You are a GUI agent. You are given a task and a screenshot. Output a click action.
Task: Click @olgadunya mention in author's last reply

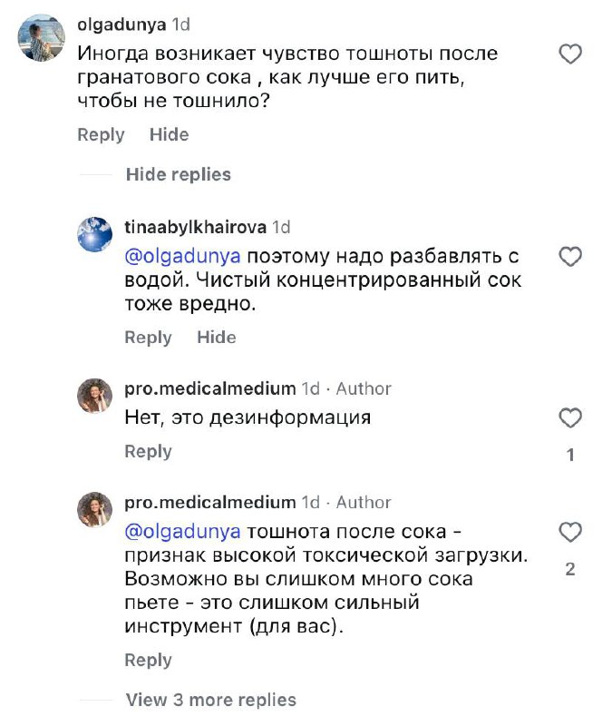coord(182,532)
